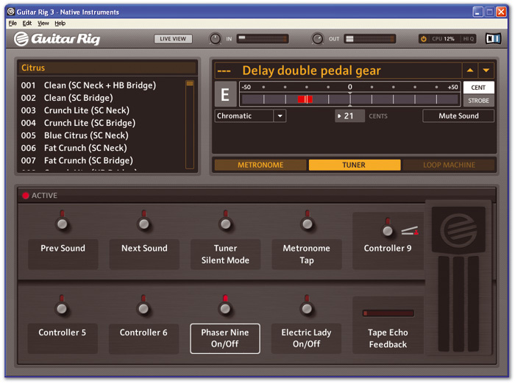Click the Prev Sound button
515x384 pixels.
(x=63, y=255)
